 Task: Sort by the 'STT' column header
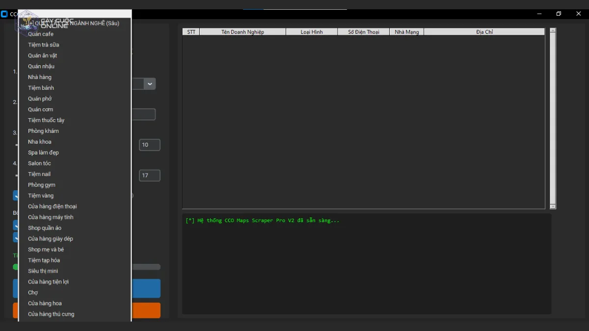191,32
